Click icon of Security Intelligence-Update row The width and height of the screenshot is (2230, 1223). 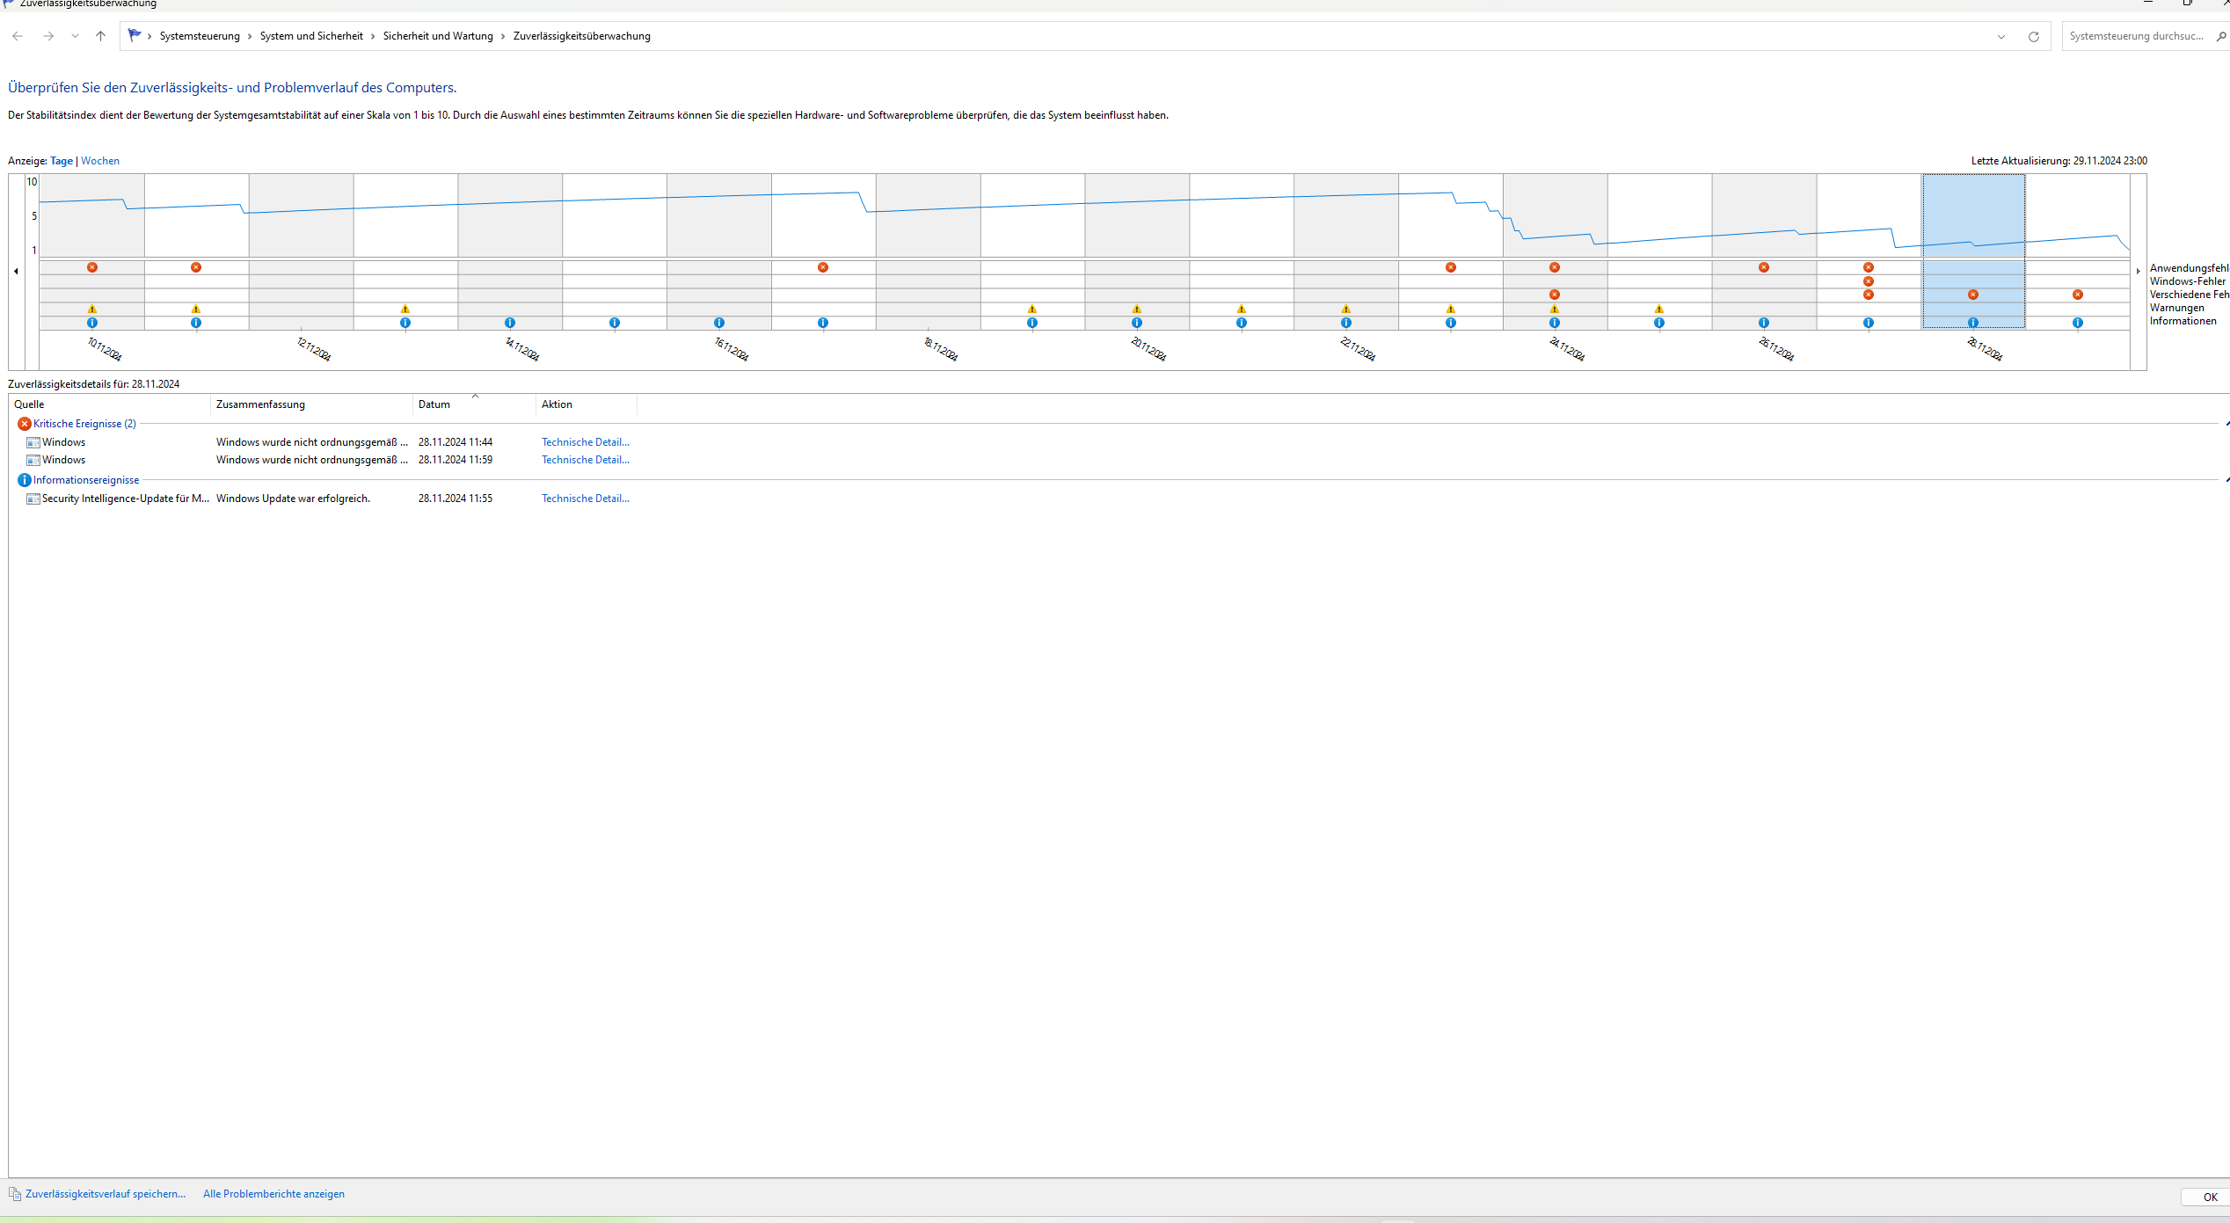click(x=33, y=499)
